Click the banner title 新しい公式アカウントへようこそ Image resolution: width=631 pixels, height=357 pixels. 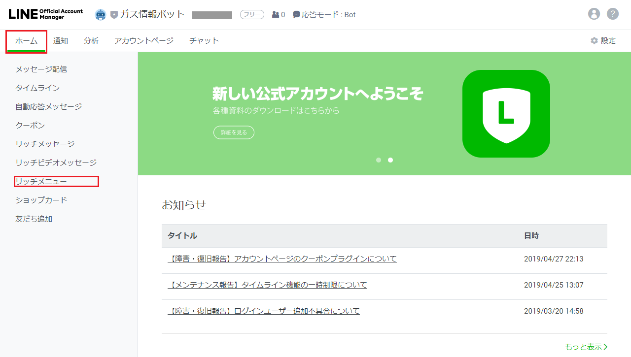tap(318, 94)
